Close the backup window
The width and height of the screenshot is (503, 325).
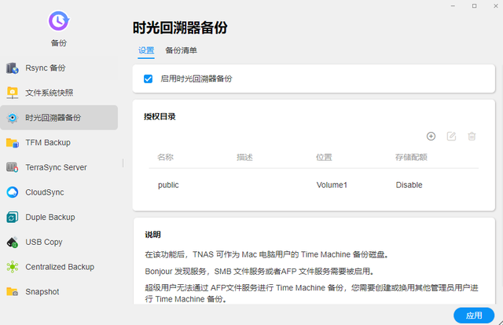coord(496,5)
